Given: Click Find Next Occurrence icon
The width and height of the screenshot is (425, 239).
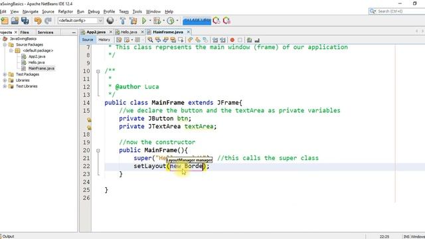Looking at the screenshot, I should tap(165, 40).
